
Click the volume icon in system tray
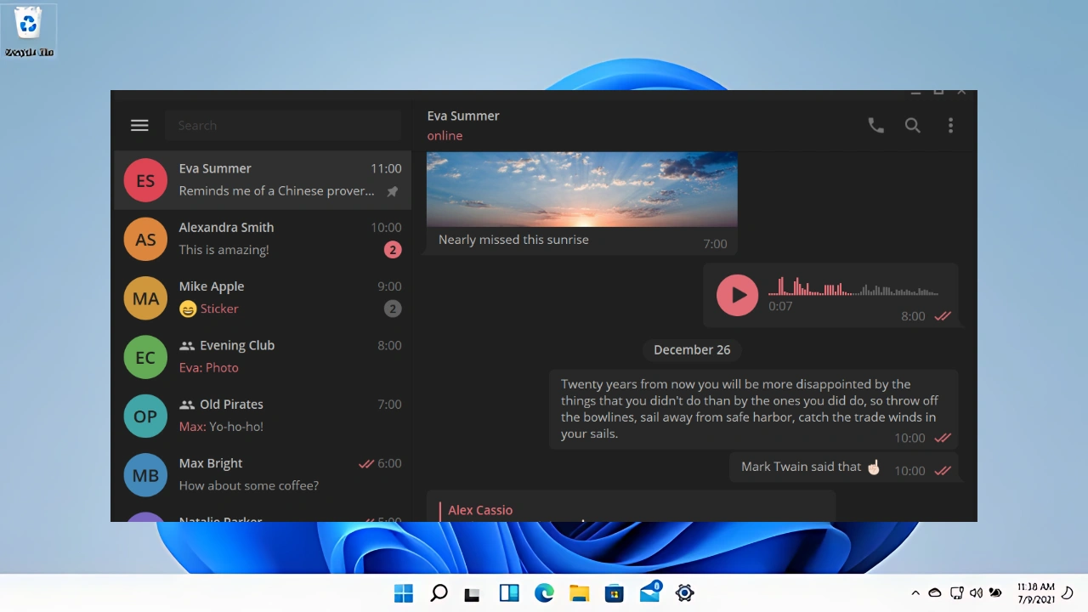pos(976,593)
